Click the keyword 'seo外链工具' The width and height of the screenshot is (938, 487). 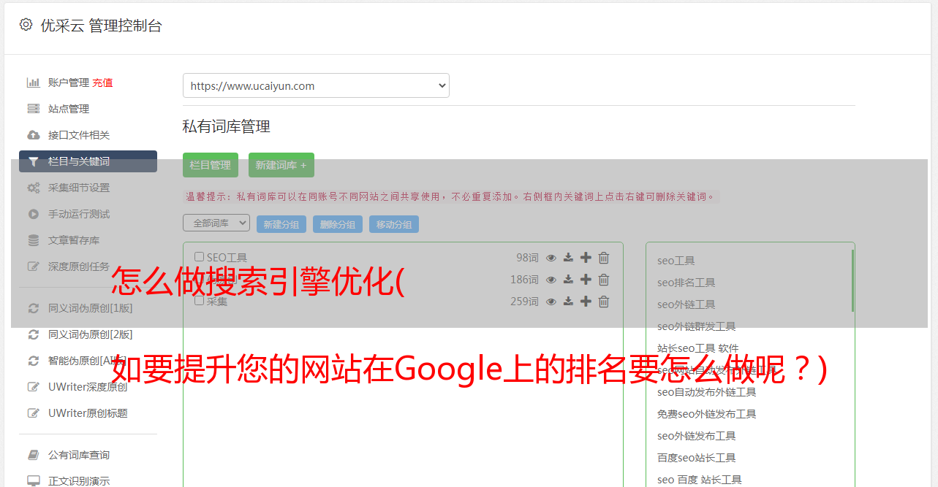point(687,304)
